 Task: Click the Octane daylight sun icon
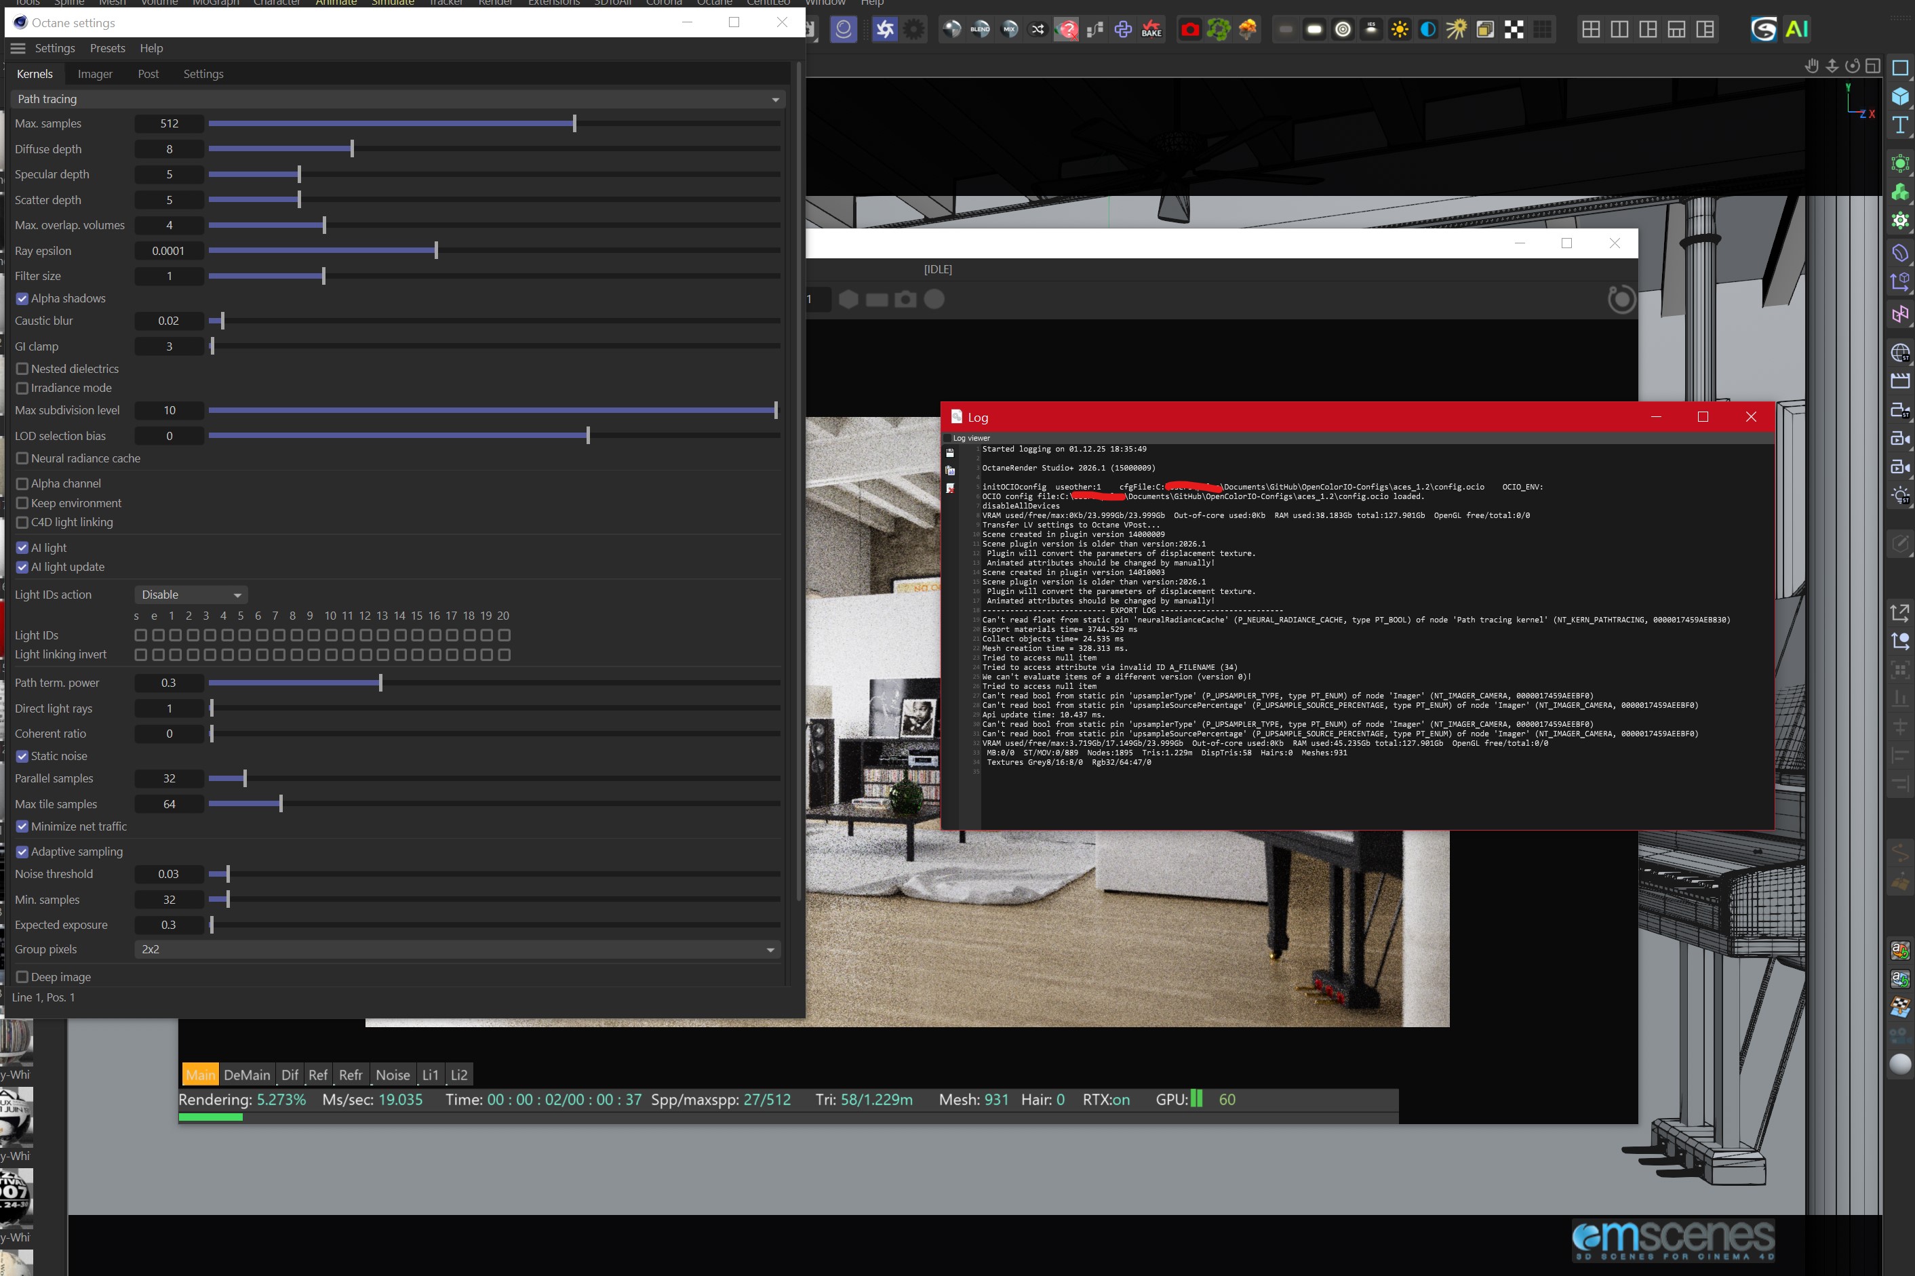pos(1400,30)
